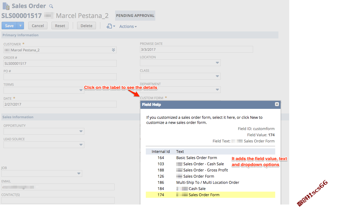
Task: Open the new-document plus icon menu
Action: [111, 26]
